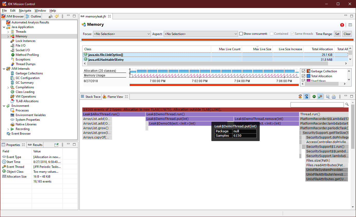
Task: Click the locked tree icon in Outline toolbar
Action: coord(51,16)
